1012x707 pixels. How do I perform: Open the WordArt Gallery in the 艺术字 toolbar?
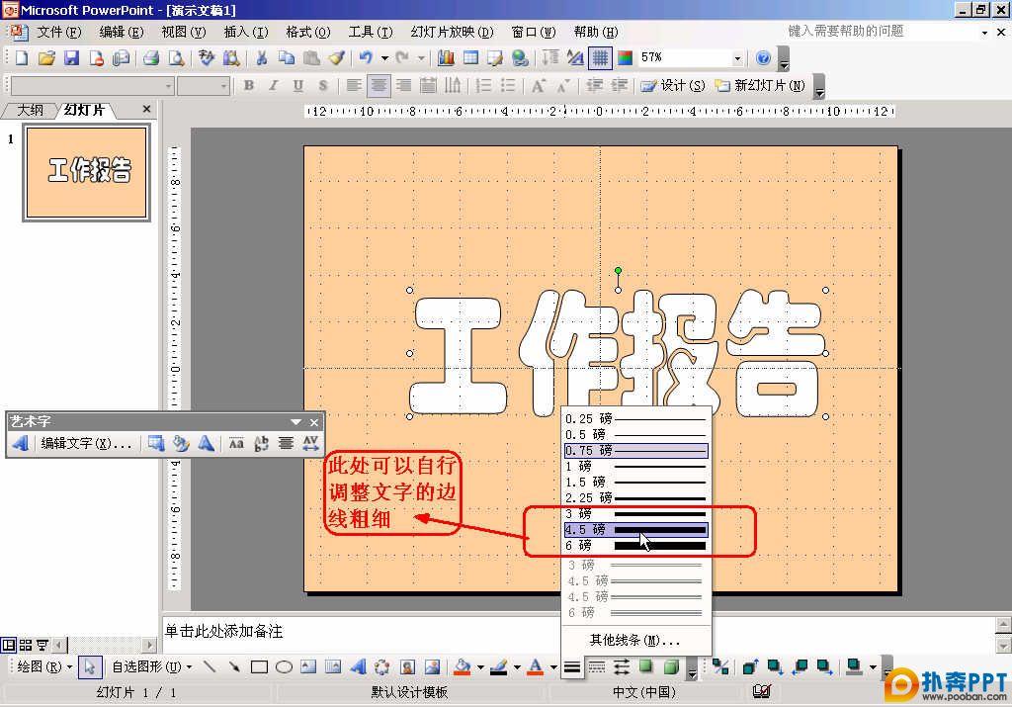155,444
